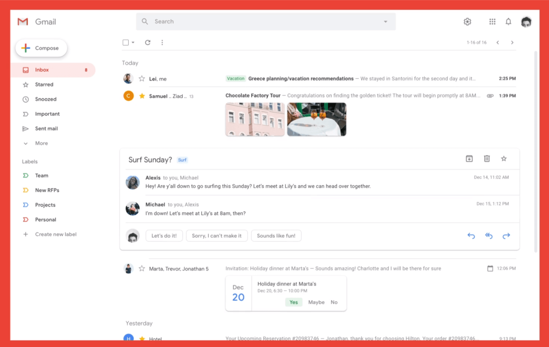The image size is (549, 347).
Task: Click the Search mail field
Action: (266, 21)
